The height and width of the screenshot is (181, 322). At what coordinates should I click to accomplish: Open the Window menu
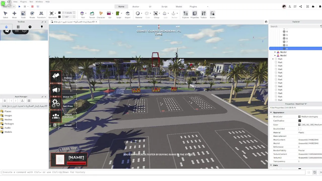(39, 2)
